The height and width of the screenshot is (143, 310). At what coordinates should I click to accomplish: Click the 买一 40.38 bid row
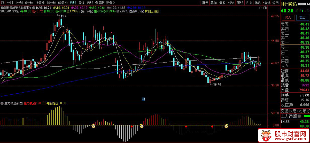(x=295, y=47)
